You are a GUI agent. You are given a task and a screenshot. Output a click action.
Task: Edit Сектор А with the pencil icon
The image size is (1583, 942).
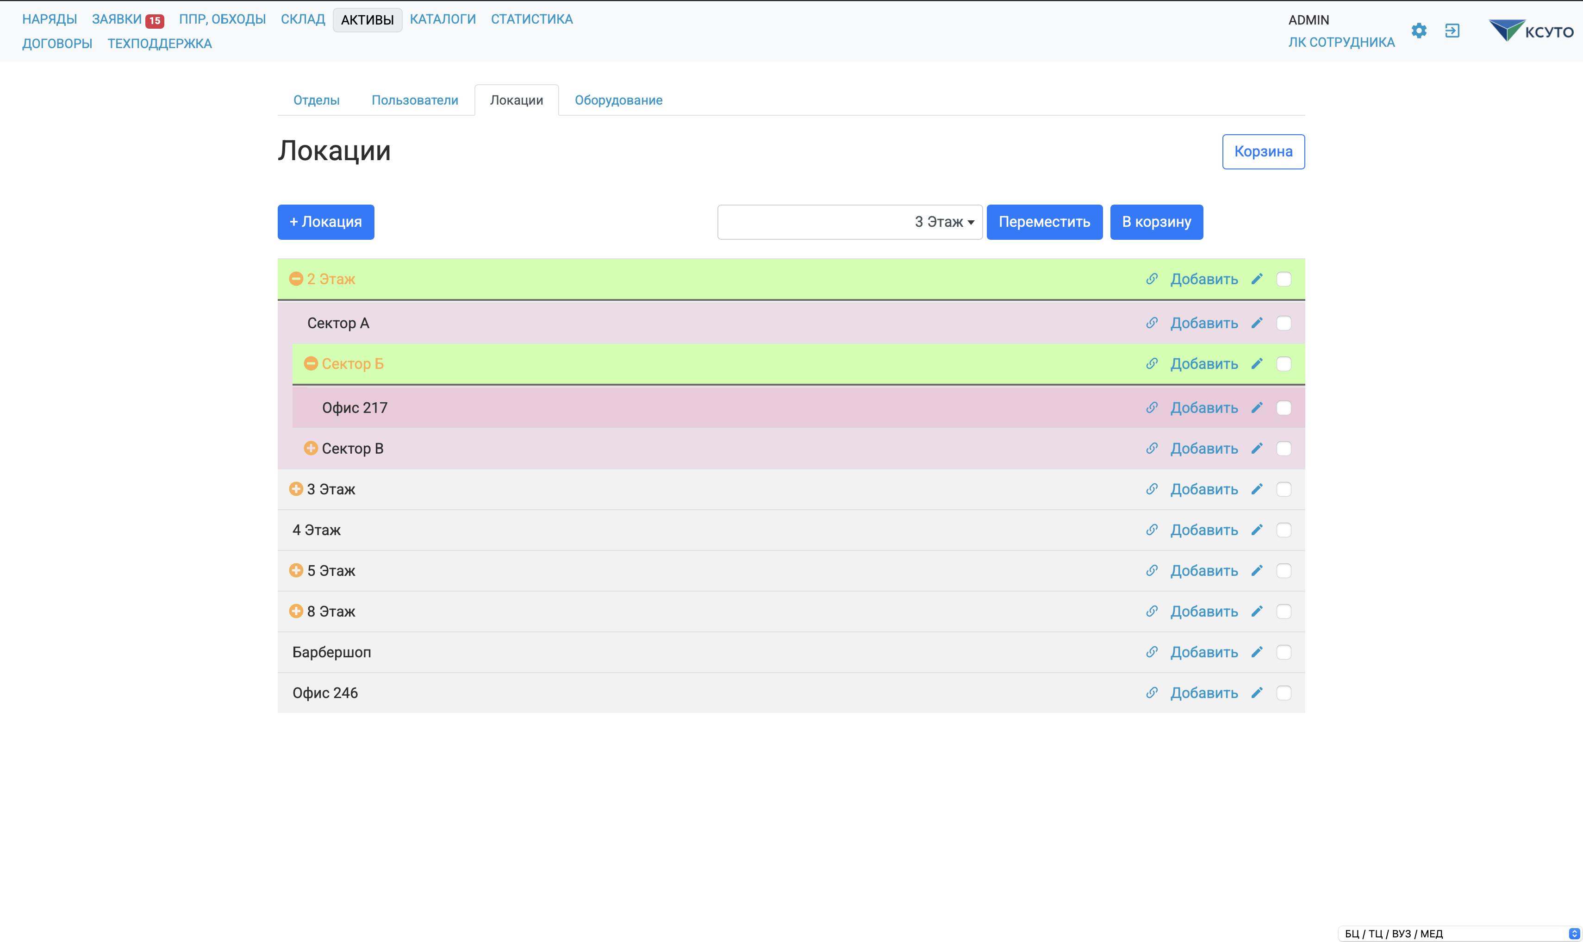pyautogui.click(x=1257, y=323)
